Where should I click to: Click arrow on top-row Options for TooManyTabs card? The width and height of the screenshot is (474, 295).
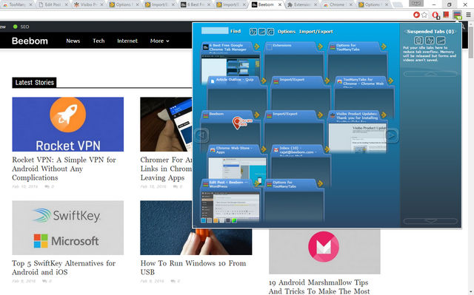[384, 47]
